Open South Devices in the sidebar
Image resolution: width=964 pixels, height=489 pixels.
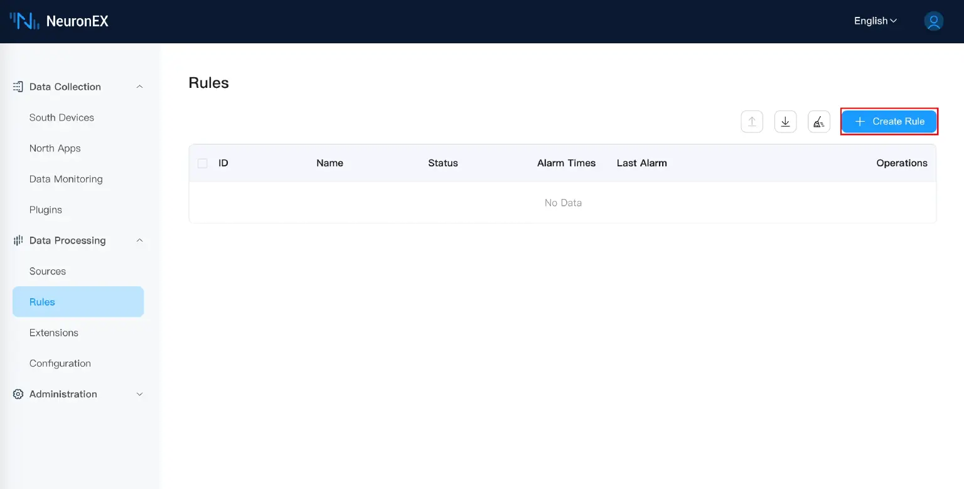tap(62, 117)
